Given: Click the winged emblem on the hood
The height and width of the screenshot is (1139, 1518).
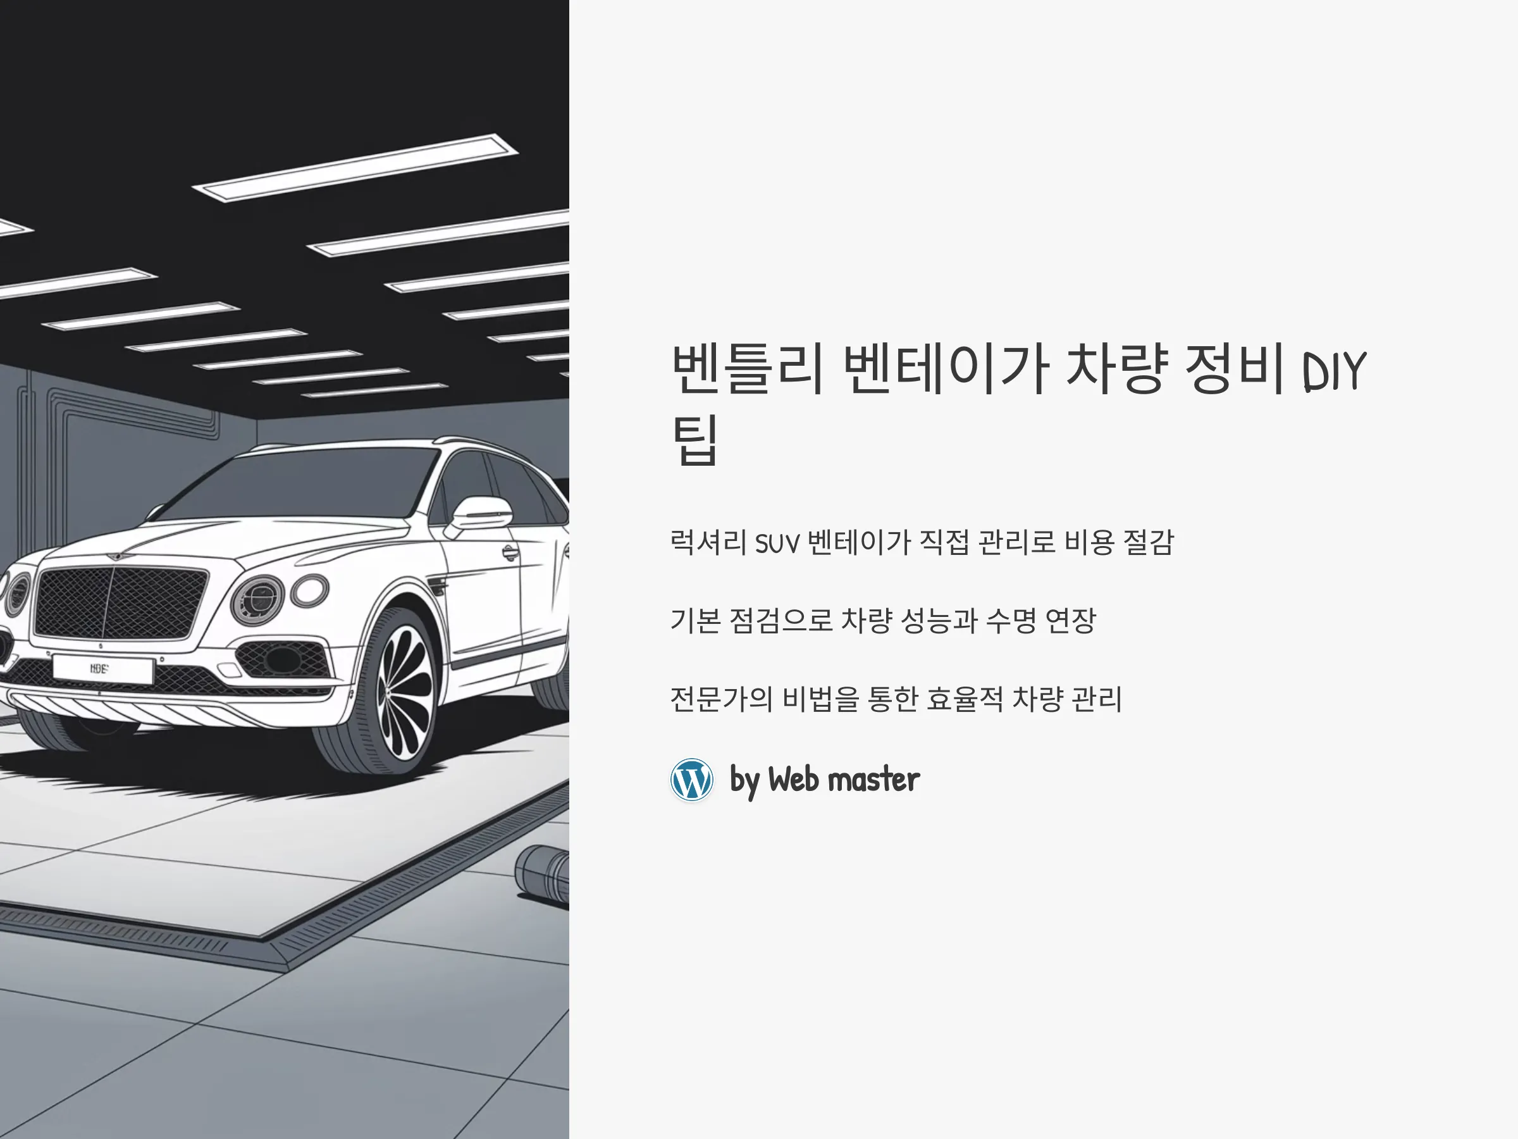Looking at the screenshot, I should pyautogui.click(x=118, y=555).
